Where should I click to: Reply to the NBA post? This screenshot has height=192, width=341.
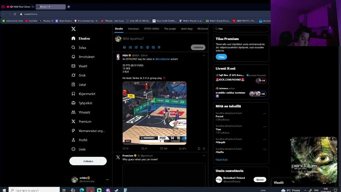pyautogui.click(x=125, y=149)
